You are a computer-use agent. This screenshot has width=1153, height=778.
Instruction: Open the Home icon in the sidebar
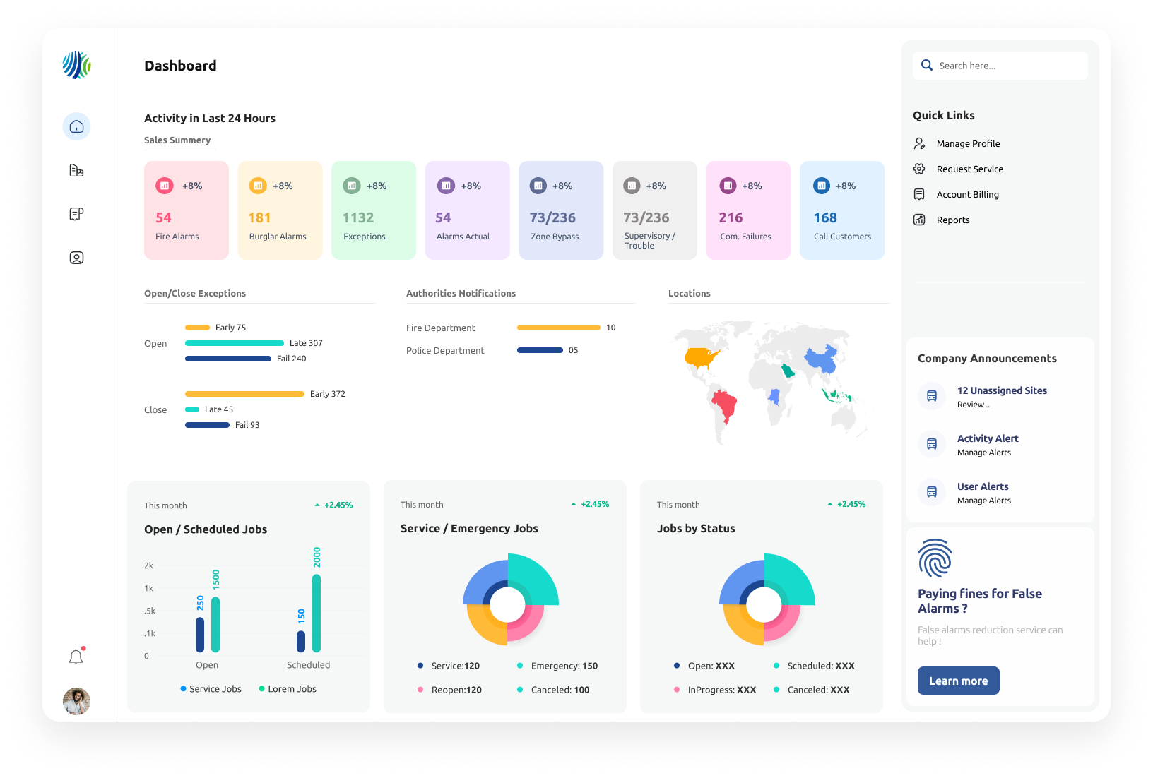click(76, 126)
